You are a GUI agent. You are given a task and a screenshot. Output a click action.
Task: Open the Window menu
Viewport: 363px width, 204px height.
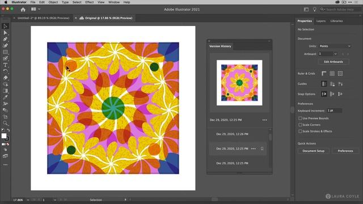point(114,2)
